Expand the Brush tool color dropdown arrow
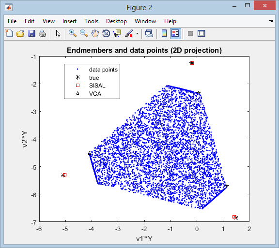The height and width of the screenshot is (248, 279). click(x=137, y=33)
